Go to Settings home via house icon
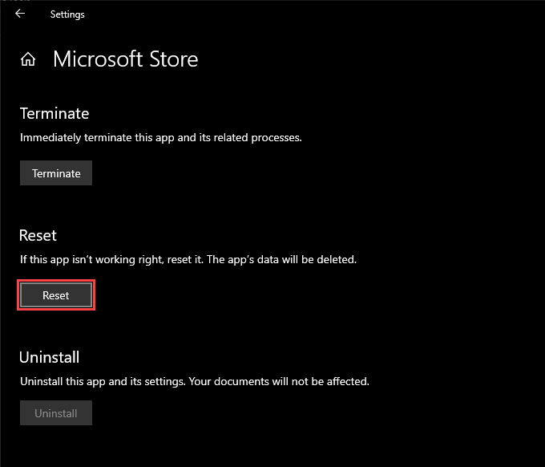Image resolution: width=545 pixels, height=467 pixels. (28, 59)
